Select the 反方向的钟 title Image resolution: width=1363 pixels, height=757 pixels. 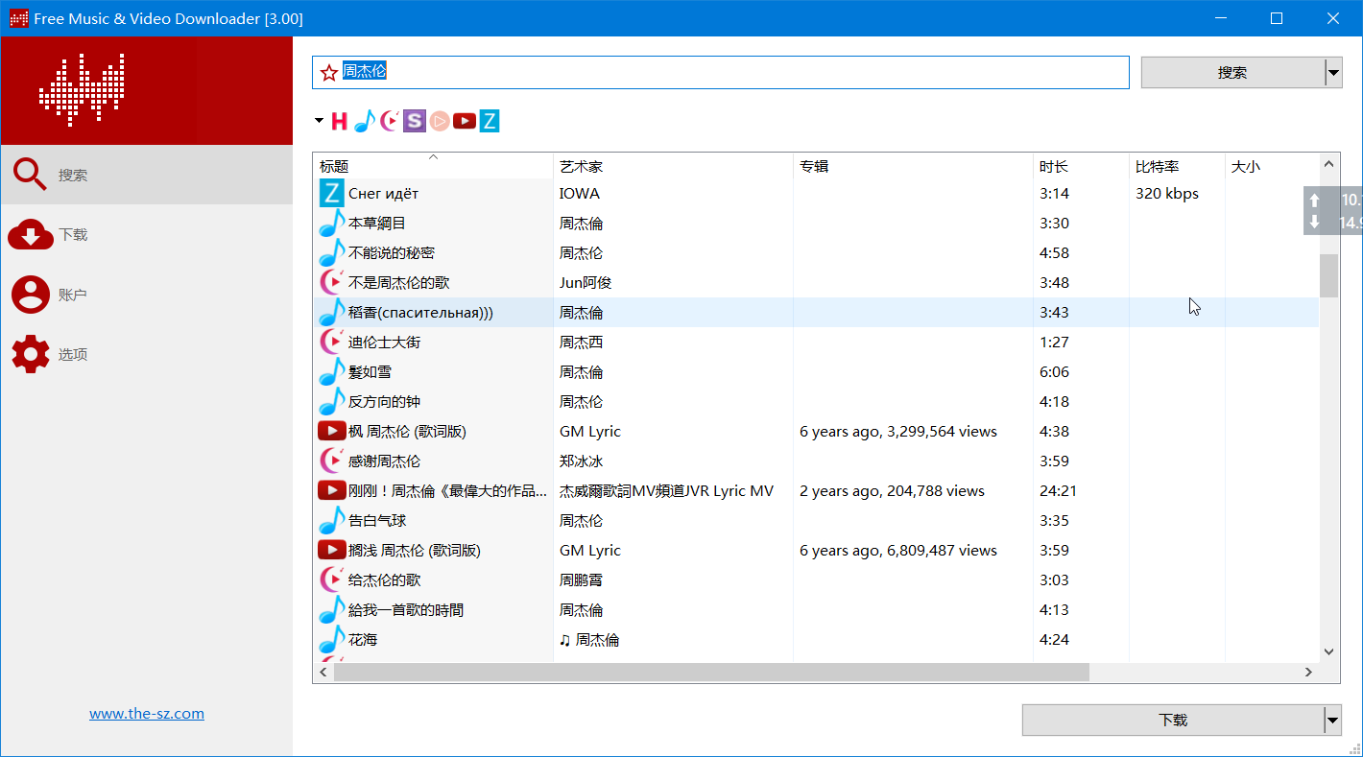[x=384, y=401]
